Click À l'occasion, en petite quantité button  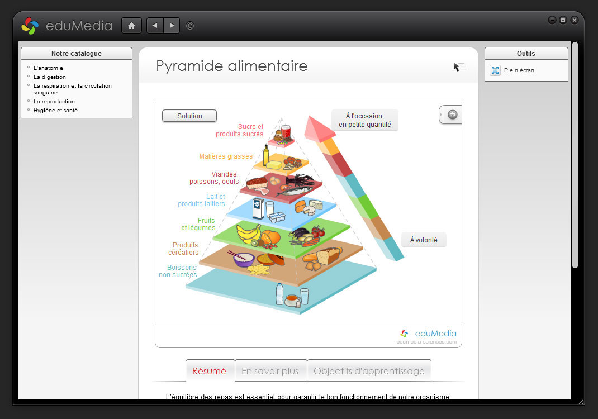[x=364, y=120]
